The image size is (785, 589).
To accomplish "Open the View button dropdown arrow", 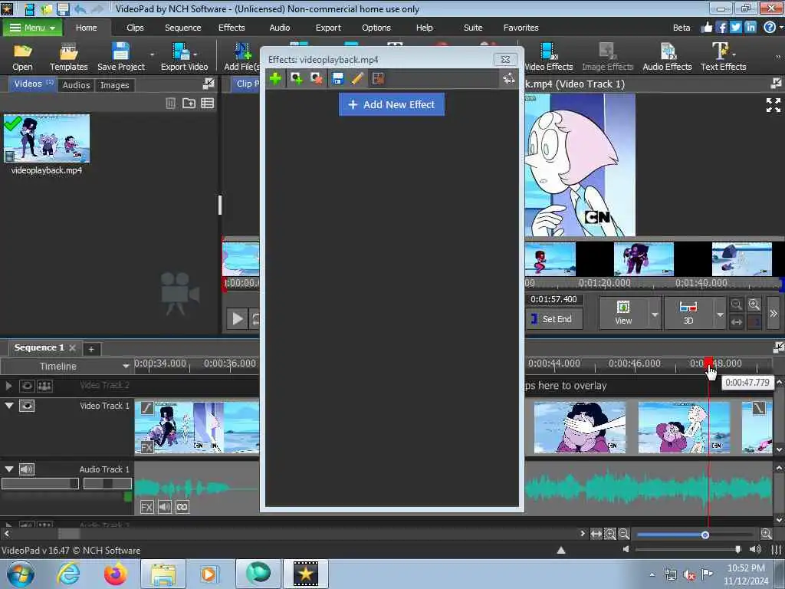I will click(655, 314).
